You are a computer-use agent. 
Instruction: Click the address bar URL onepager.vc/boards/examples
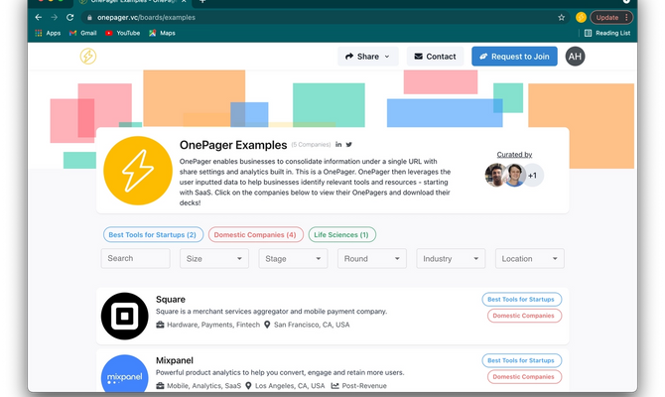[x=146, y=18]
